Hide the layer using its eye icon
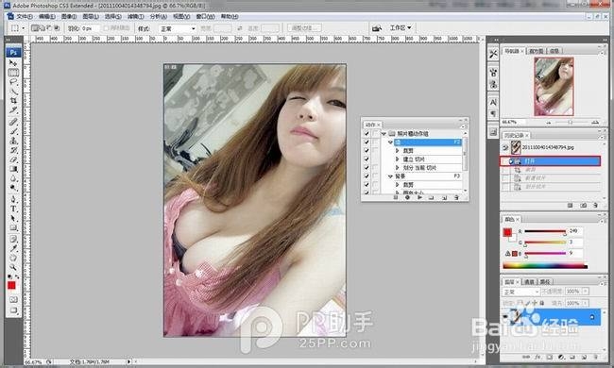This screenshot has width=614, height=368. point(505,316)
